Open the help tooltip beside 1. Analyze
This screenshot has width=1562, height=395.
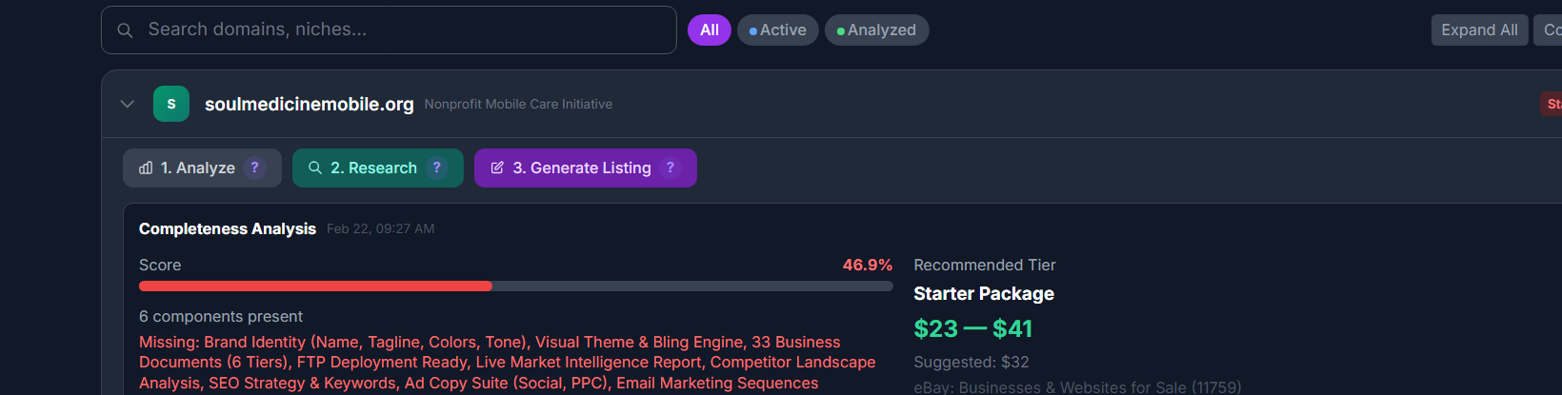coord(254,168)
